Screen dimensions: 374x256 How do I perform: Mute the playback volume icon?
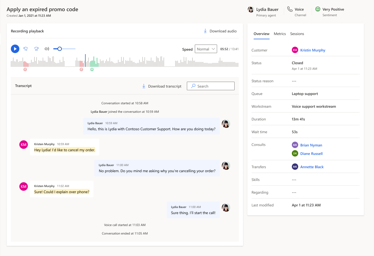[47, 49]
